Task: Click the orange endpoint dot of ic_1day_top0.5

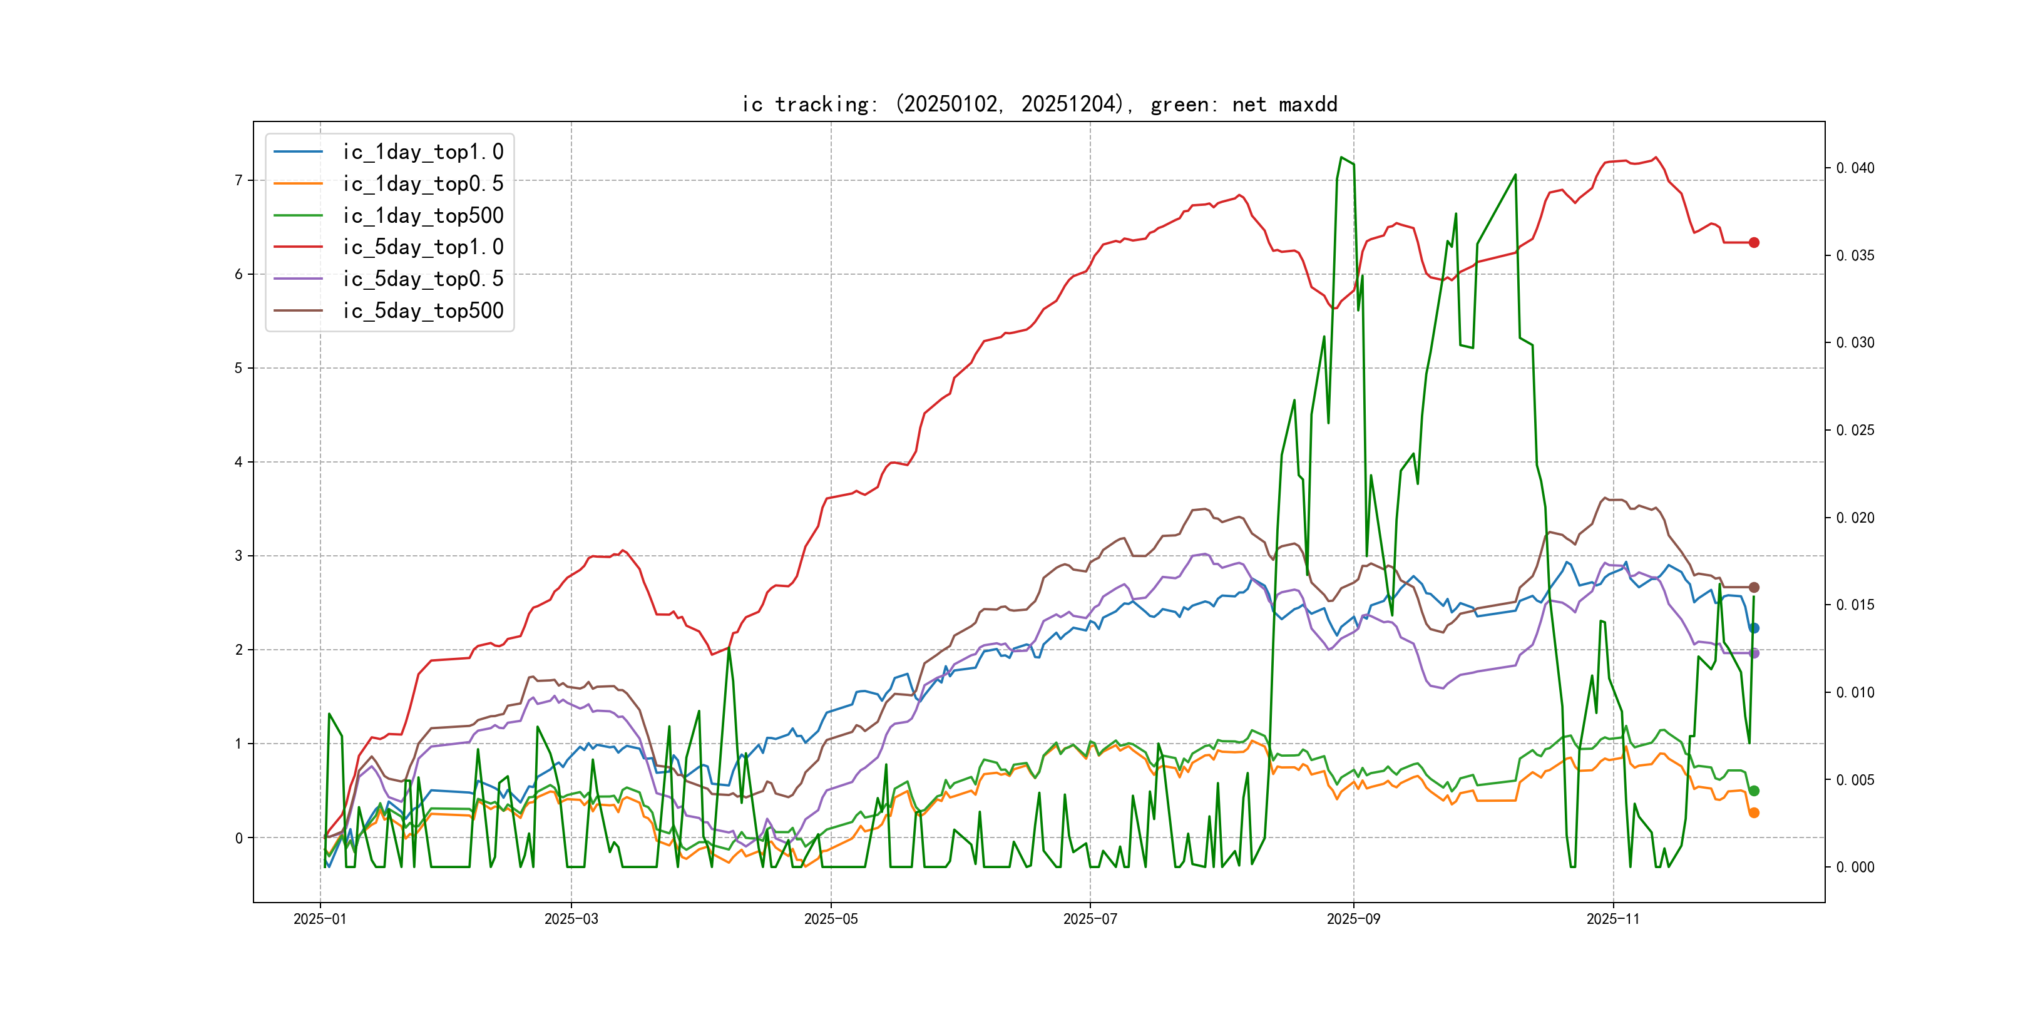Action: 1753,812
